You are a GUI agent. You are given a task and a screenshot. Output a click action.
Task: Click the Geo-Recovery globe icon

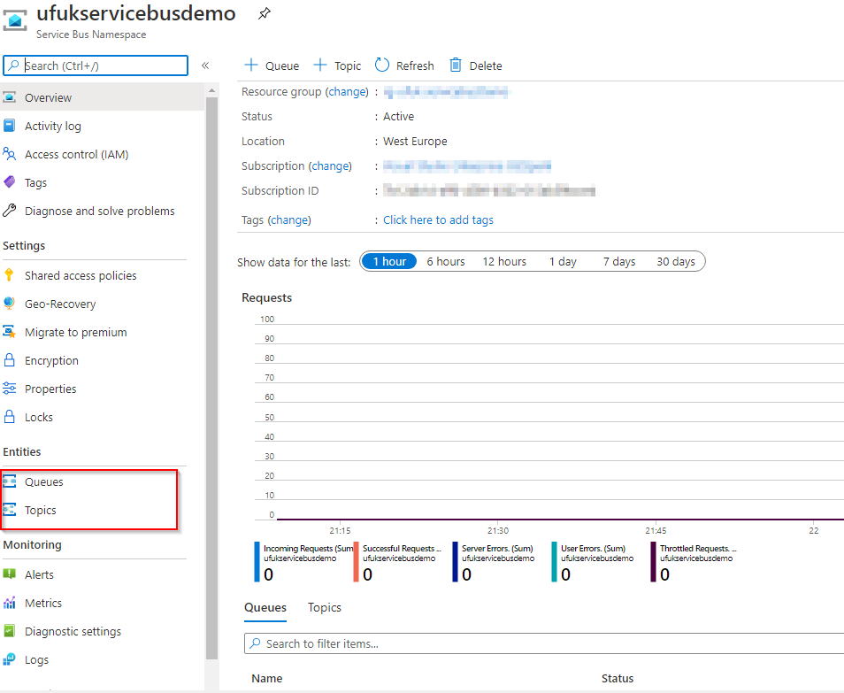click(9, 304)
